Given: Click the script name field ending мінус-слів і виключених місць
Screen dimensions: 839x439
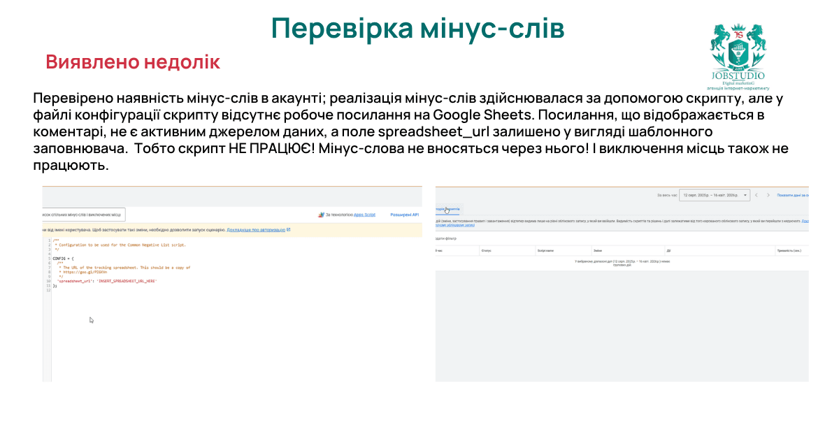Looking at the screenshot, I should pyautogui.click(x=84, y=215).
